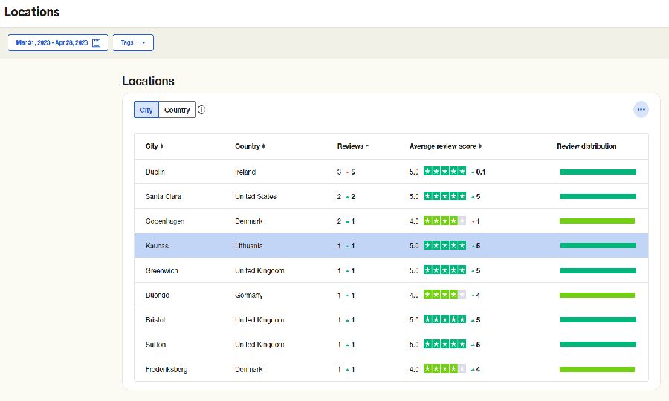
Task: Select the Kaunas row city name
Action: tap(157, 246)
